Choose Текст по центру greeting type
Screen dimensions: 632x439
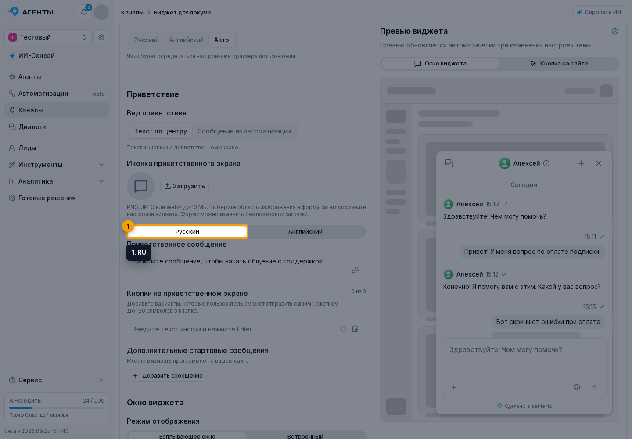(x=161, y=131)
